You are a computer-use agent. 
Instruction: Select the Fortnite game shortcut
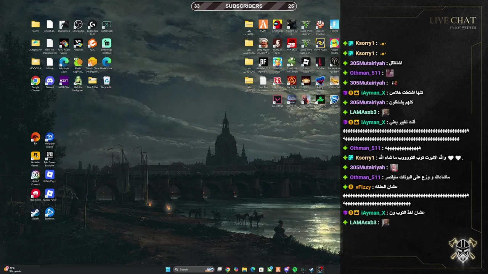(334, 26)
